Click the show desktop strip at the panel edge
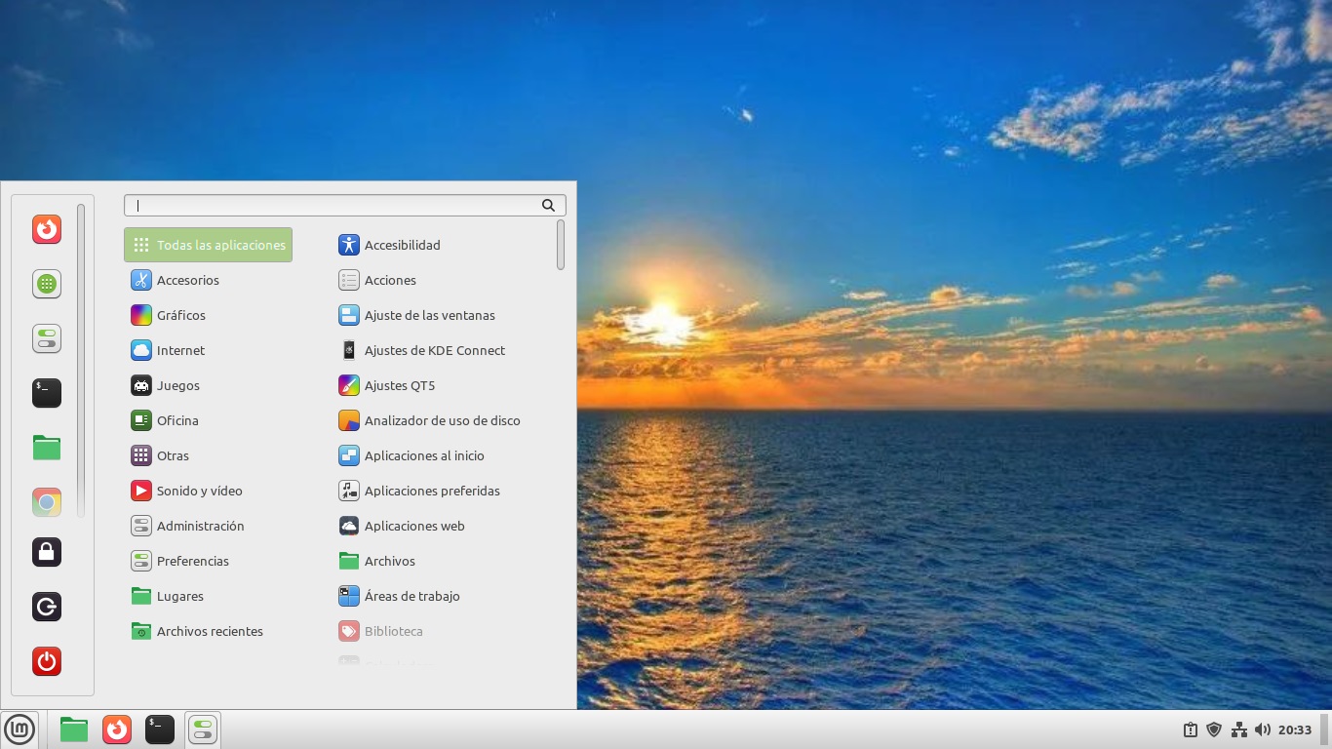Viewport: 1332px width, 749px height. point(1324,729)
